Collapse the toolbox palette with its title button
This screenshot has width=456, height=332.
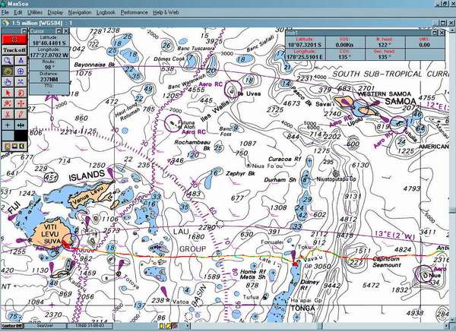tap(24, 31)
